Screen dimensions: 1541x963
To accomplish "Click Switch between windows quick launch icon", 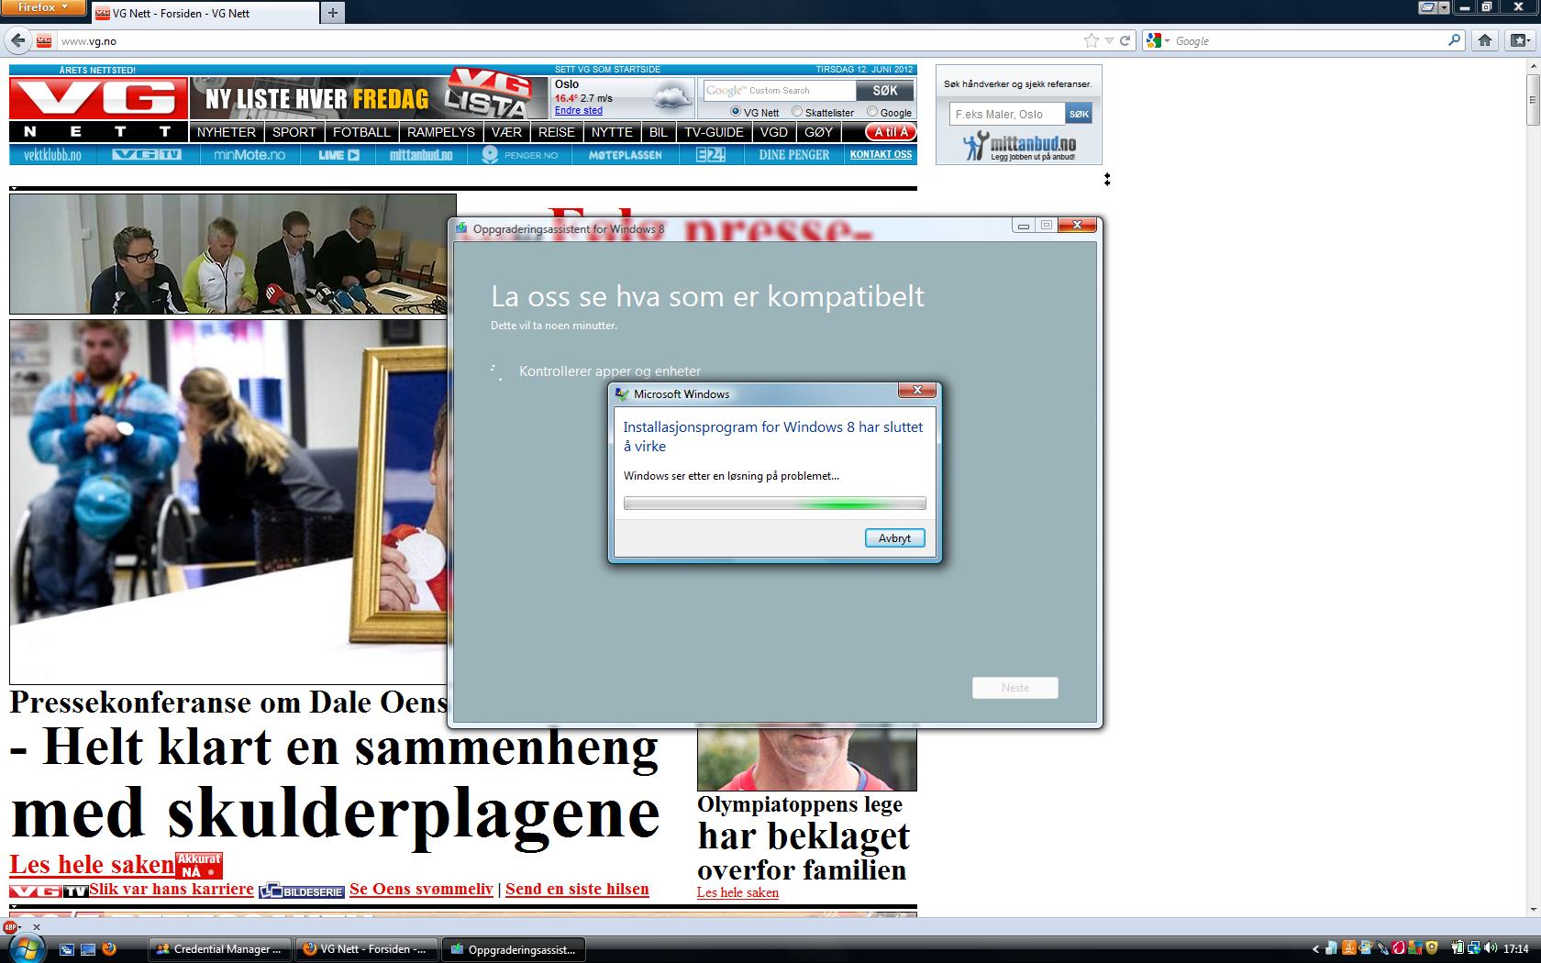I will tap(67, 949).
